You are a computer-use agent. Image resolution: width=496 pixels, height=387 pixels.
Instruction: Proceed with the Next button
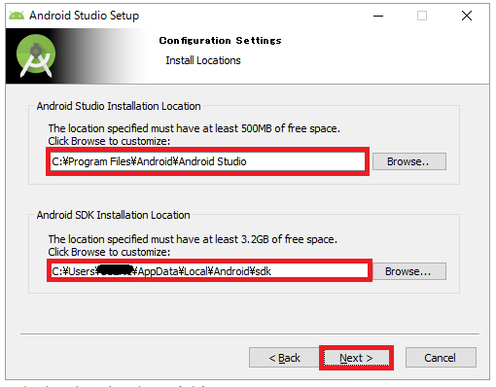(356, 358)
